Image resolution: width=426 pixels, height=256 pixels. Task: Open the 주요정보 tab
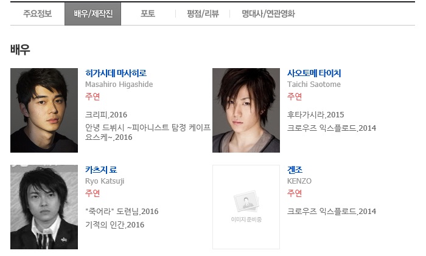click(x=38, y=13)
